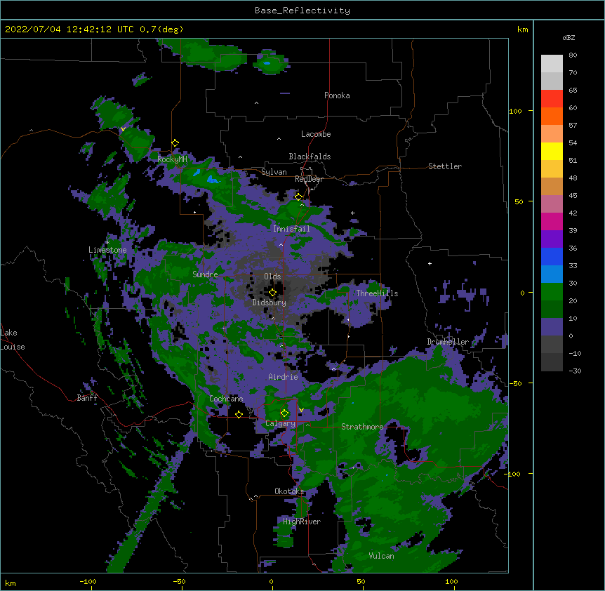This screenshot has width=605, height=591.
Task: Click the Lake Louise label
Action: click(x=13, y=340)
